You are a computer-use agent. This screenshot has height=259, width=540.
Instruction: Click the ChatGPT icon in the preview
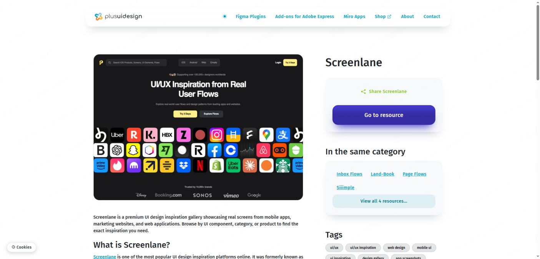point(117,150)
